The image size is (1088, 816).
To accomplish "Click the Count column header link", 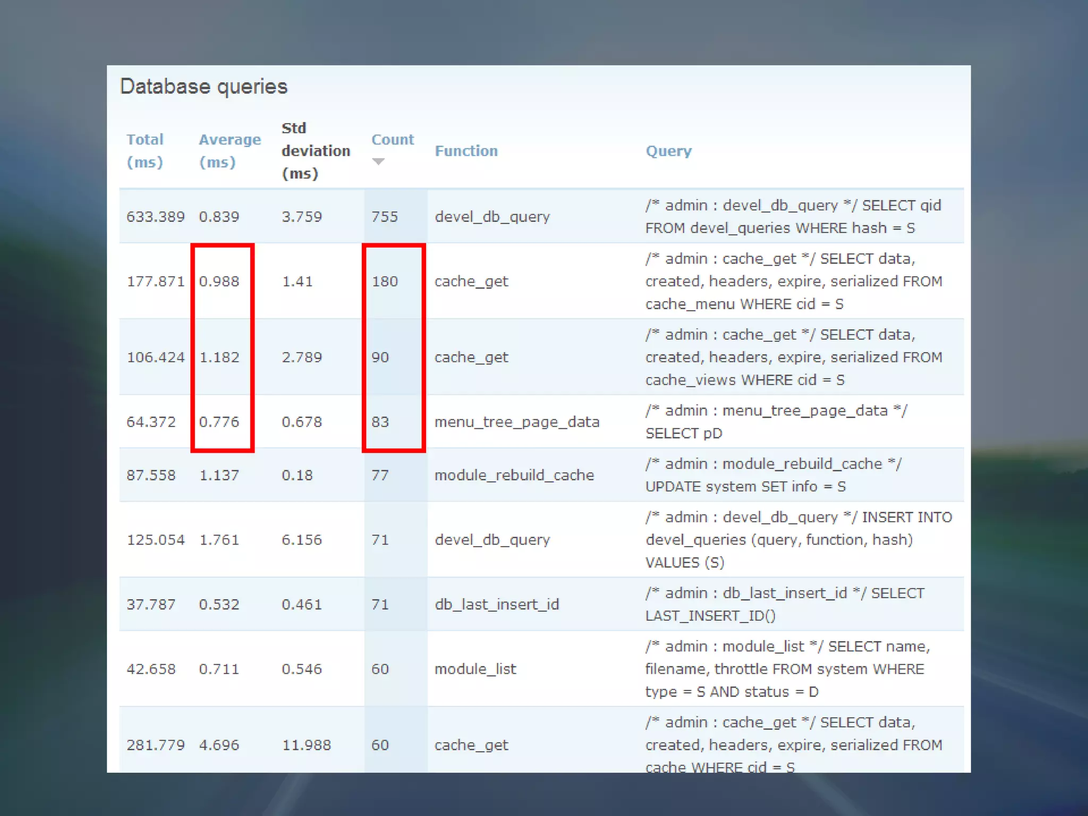I will tap(392, 139).
